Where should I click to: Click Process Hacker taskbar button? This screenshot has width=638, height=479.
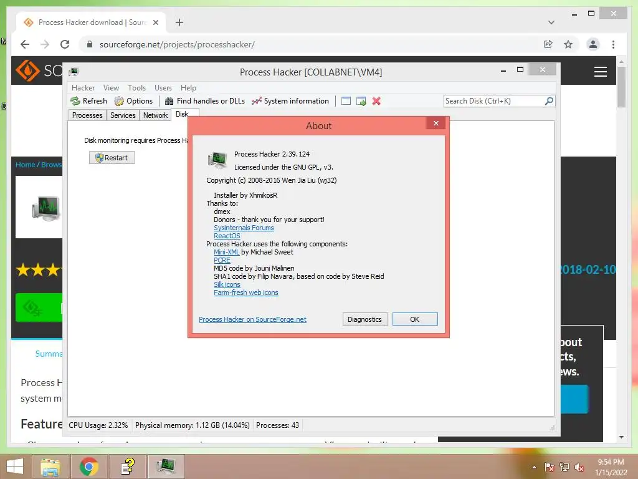point(166,467)
